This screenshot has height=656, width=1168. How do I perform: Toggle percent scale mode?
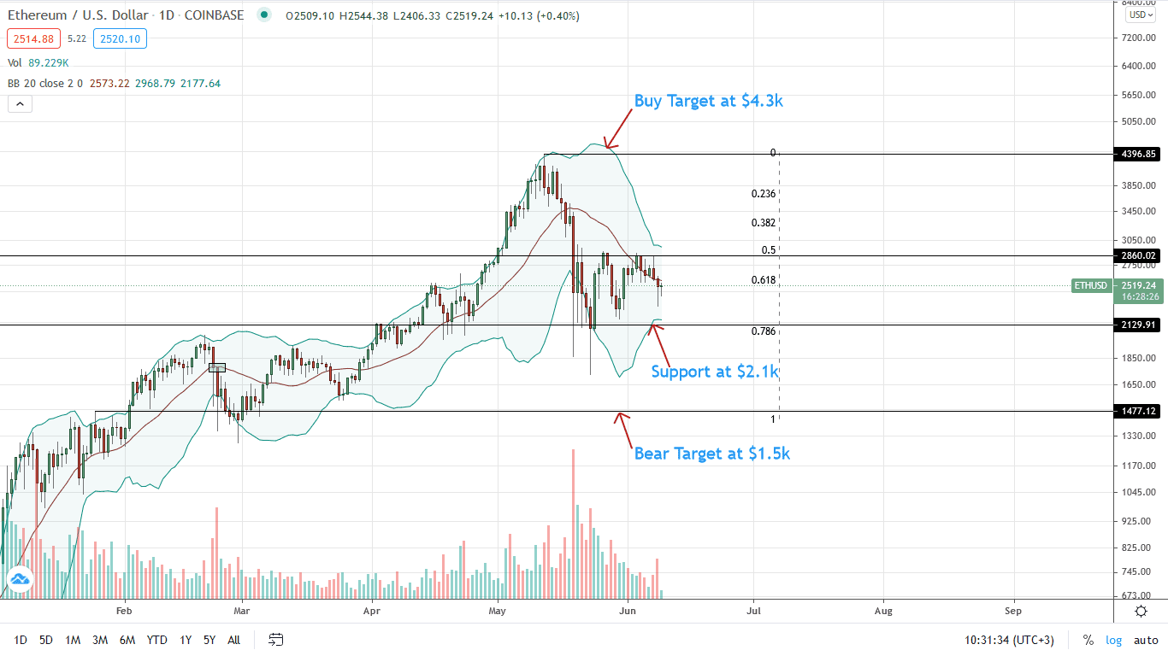[1088, 640]
